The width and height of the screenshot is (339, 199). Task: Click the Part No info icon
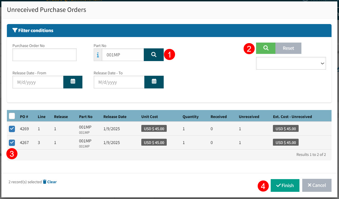click(98, 55)
